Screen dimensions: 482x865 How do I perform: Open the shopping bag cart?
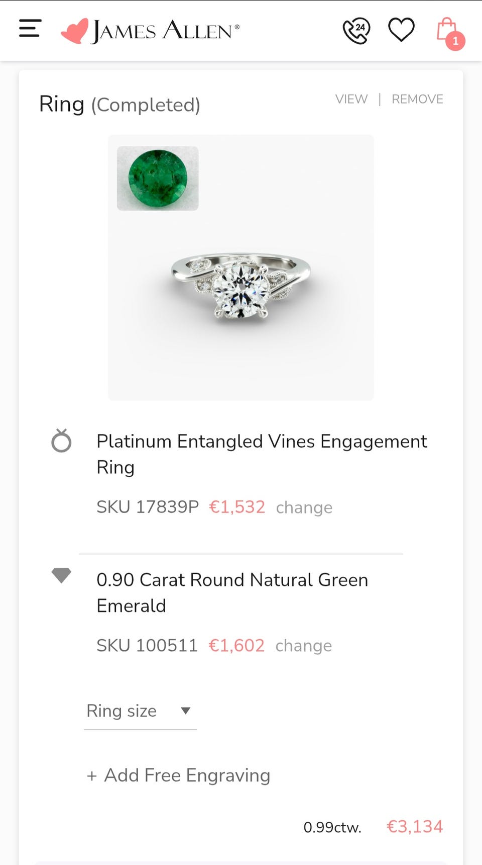pyautogui.click(x=446, y=30)
